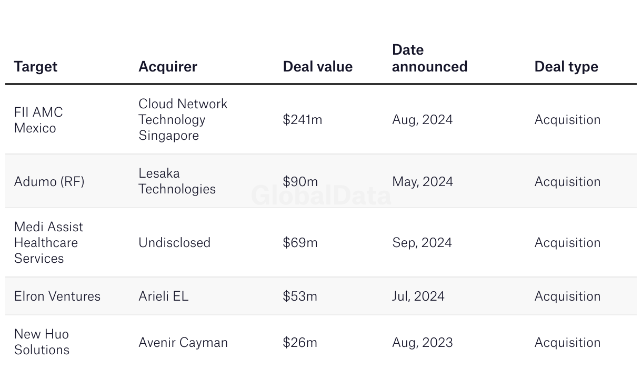642x390 pixels.
Task: Click the Date announced column header
Action: [x=430, y=58]
